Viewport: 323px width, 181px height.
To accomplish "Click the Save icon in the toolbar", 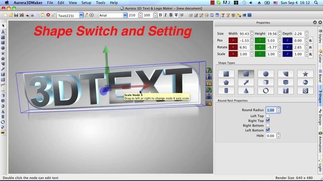I will coord(16,15).
